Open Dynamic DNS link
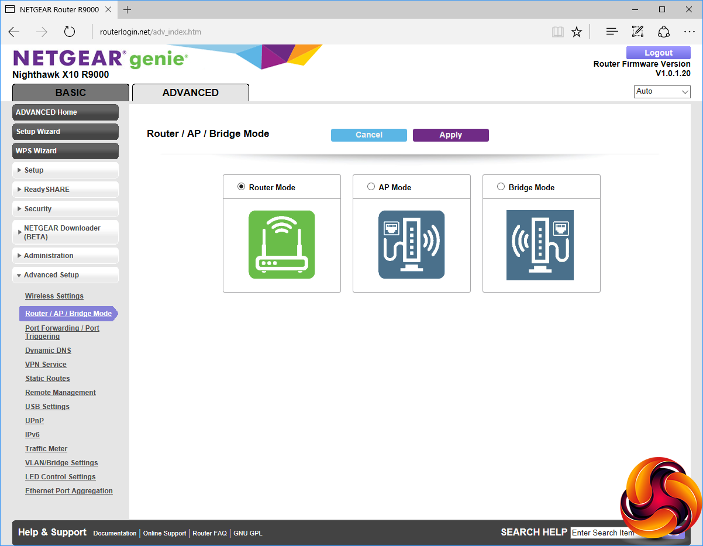 tap(48, 351)
